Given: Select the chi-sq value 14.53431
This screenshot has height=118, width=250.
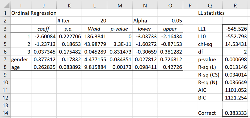Looking at the screenshot, I should [x=235, y=44].
